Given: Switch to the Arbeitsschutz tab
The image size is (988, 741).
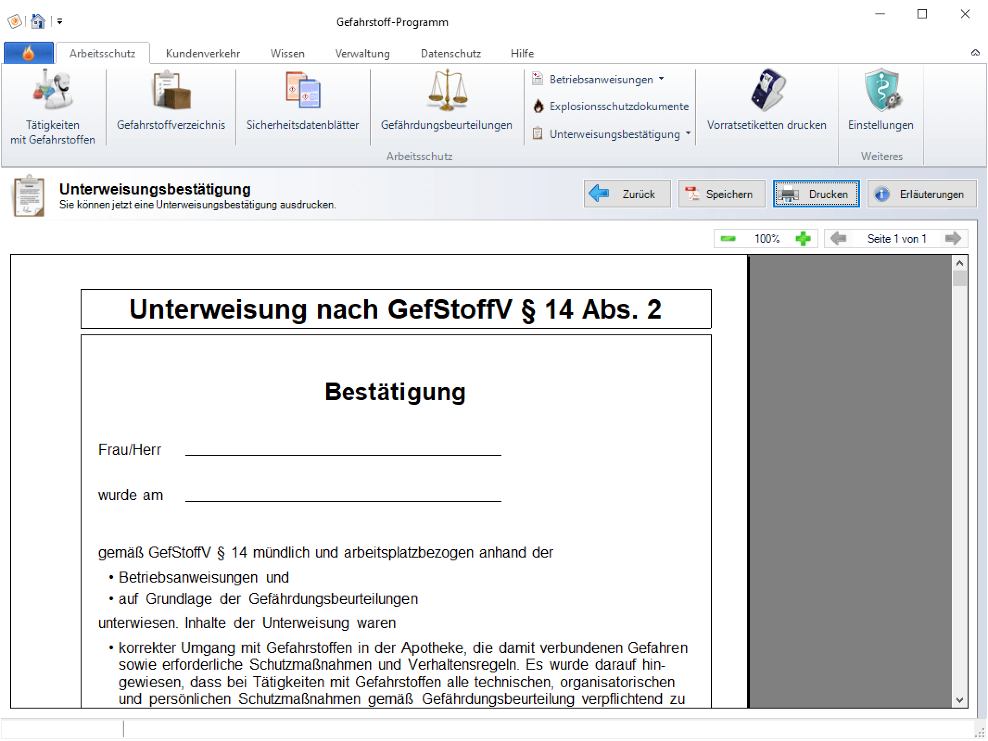Looking at the screenshot, I should [x=102, y=53].
